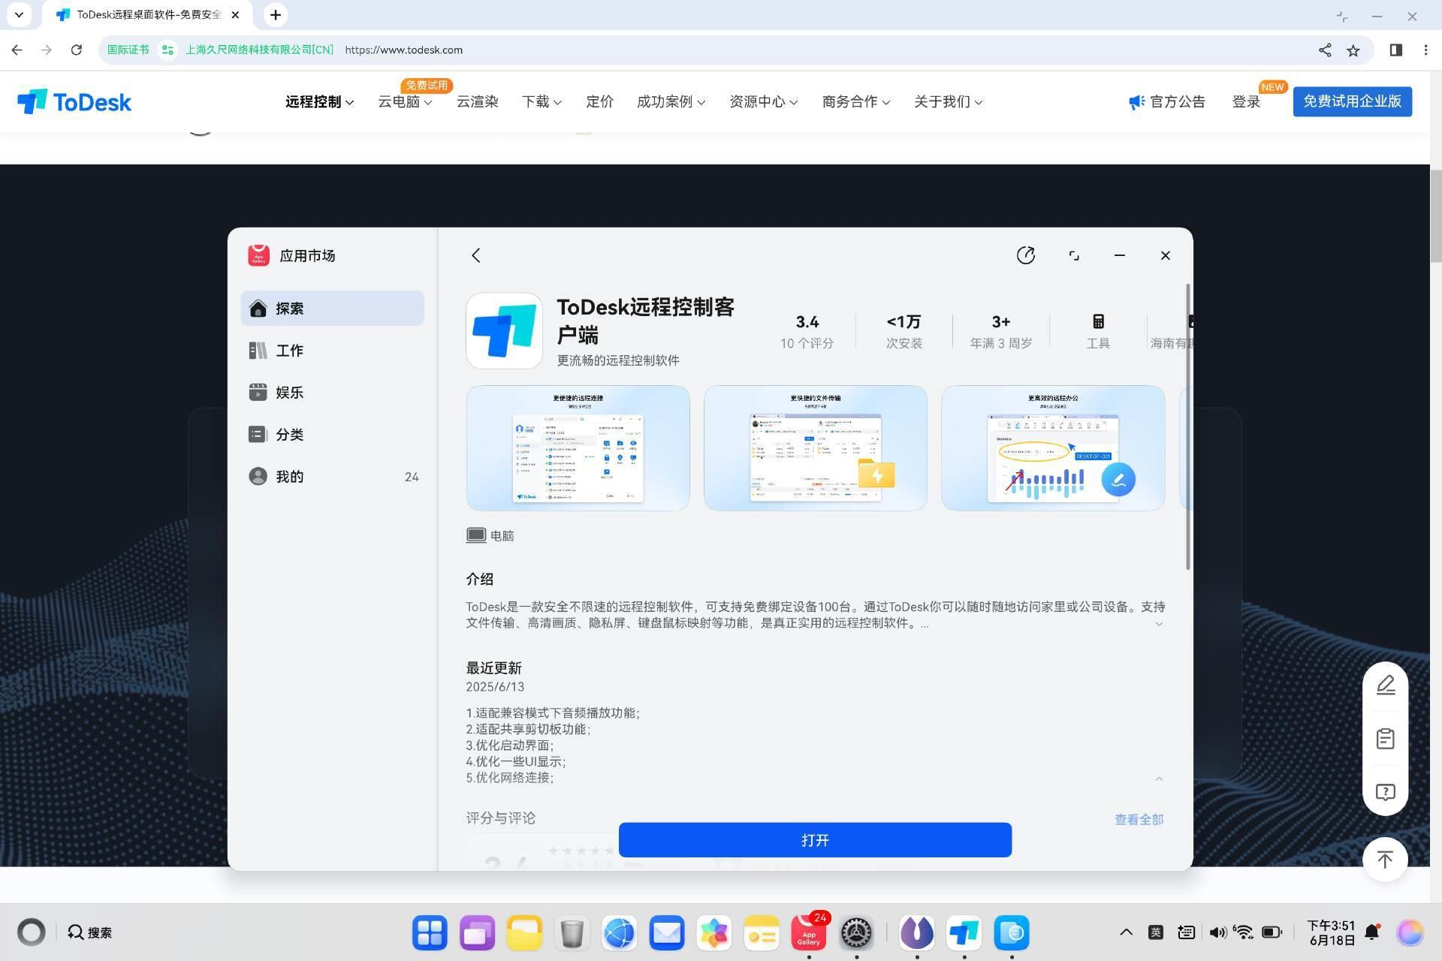Image resolution: width=1442 pixels, height=961 pixels.
Task: Show hidden tray icons chevron
Action: click(x=1126, y=932)
